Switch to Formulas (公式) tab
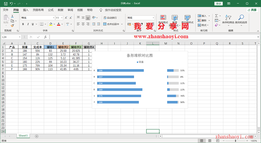This screenshot has width=261, height=143. click(51, 10)
